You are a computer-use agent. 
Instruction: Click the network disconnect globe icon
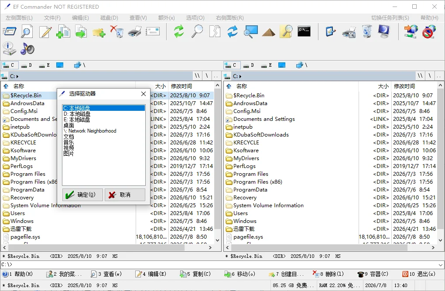click(x=428, y=31)
